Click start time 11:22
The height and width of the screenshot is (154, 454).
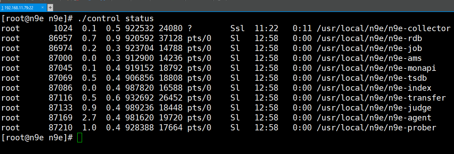coord(266,28)
